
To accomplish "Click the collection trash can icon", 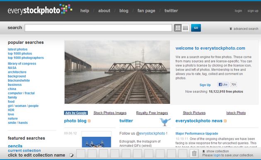I will 194,153.
